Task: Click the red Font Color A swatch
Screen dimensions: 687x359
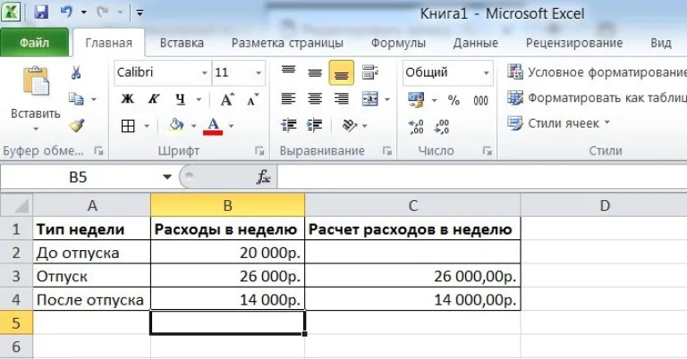Action: (x=214, y=126)
